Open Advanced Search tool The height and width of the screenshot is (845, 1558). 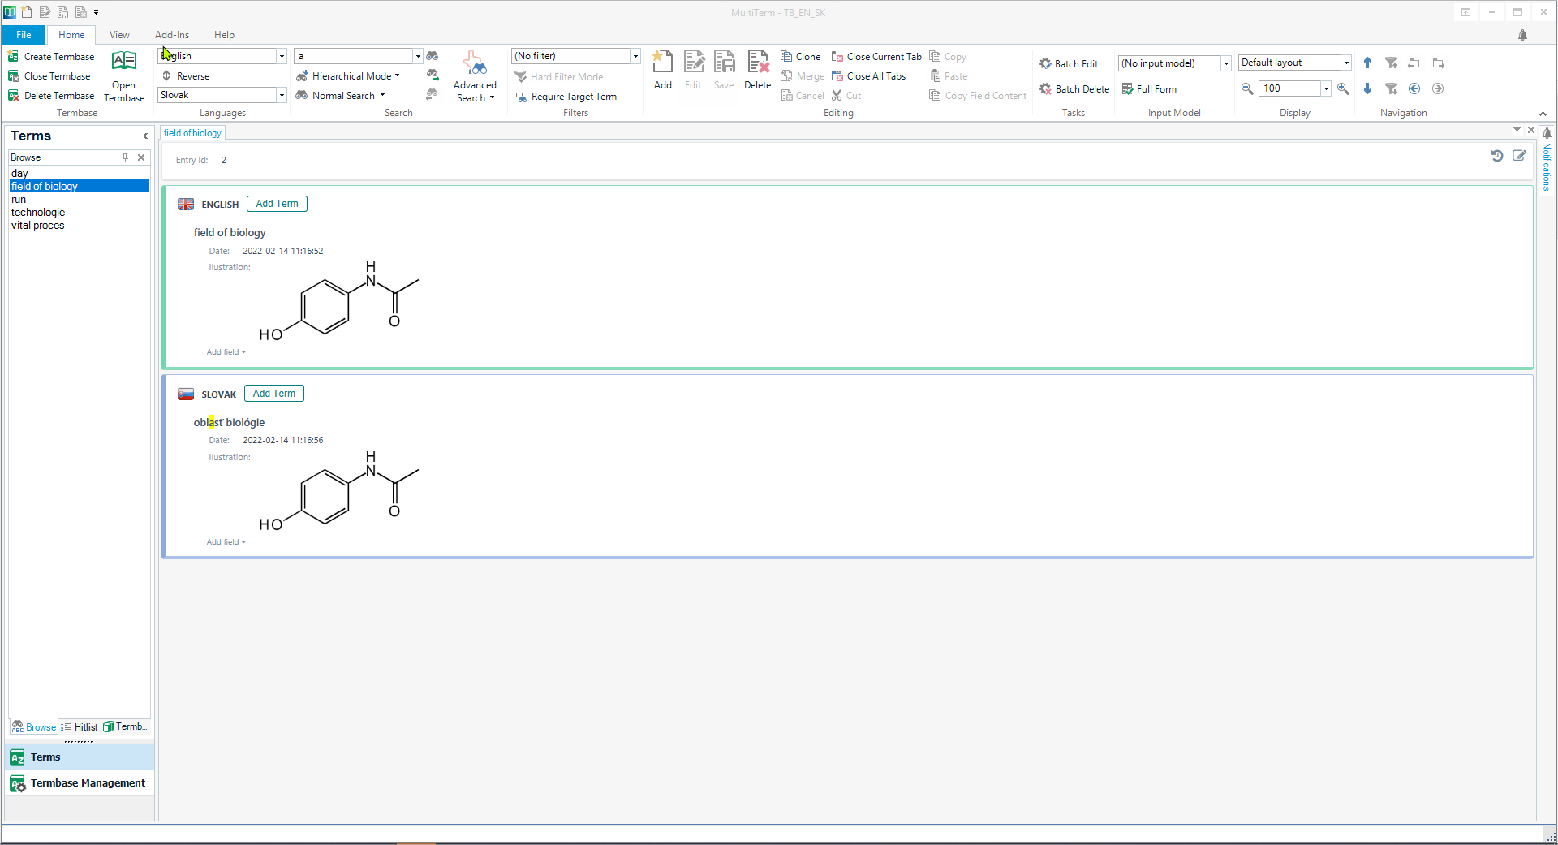[x=475, y=77]
